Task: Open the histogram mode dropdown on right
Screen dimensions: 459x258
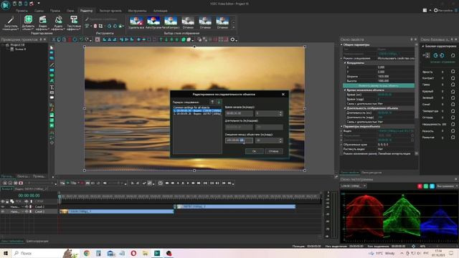Action: pos(447,186)
